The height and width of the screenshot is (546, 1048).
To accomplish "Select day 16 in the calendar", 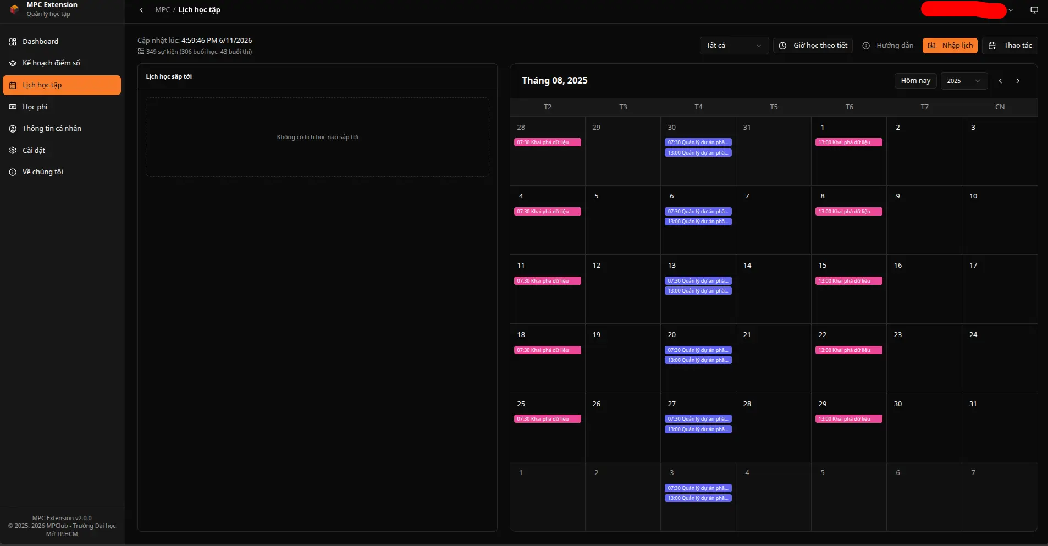I will (x=924, y=289).
